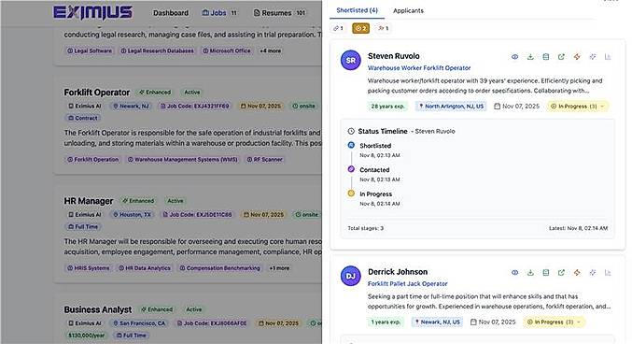This screenshot has width=632, height=344.
Task: Toggle the In Progress filter chip showing 2
Action: coord(360,28)
